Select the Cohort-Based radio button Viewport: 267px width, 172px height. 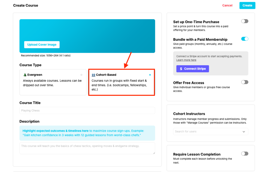150,75
